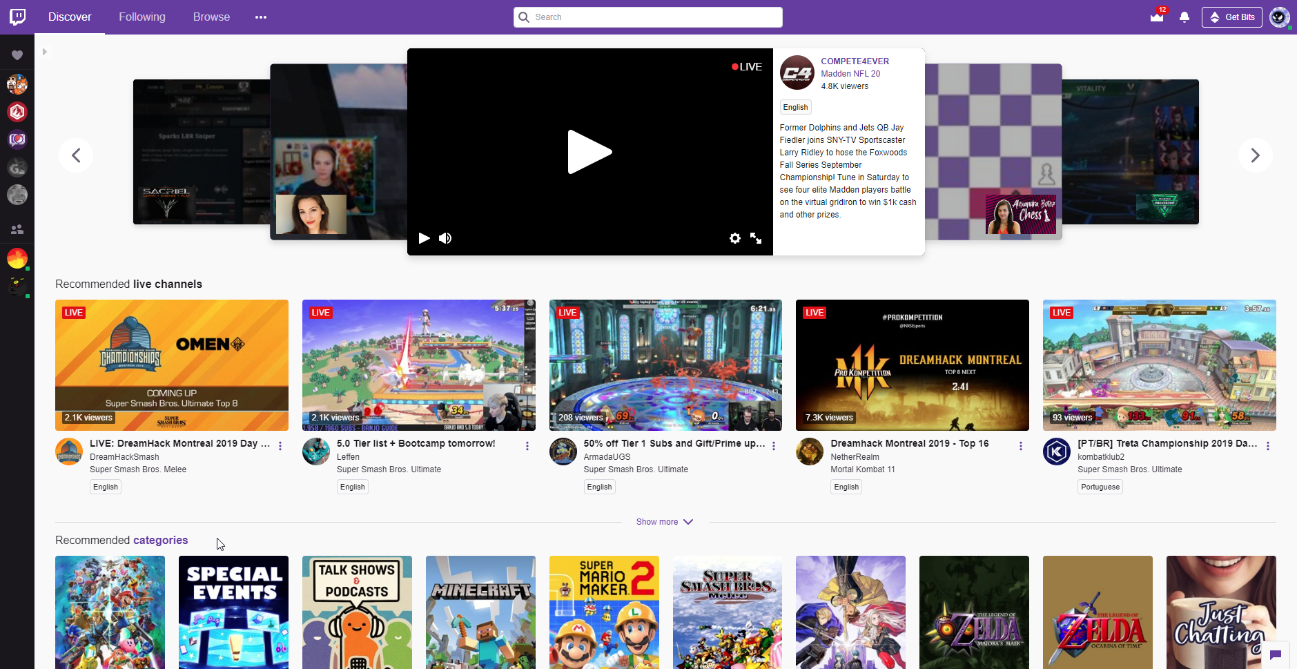Switch to the Browse tab
This screenshot has width=1297, height=669.
(211, 17)
